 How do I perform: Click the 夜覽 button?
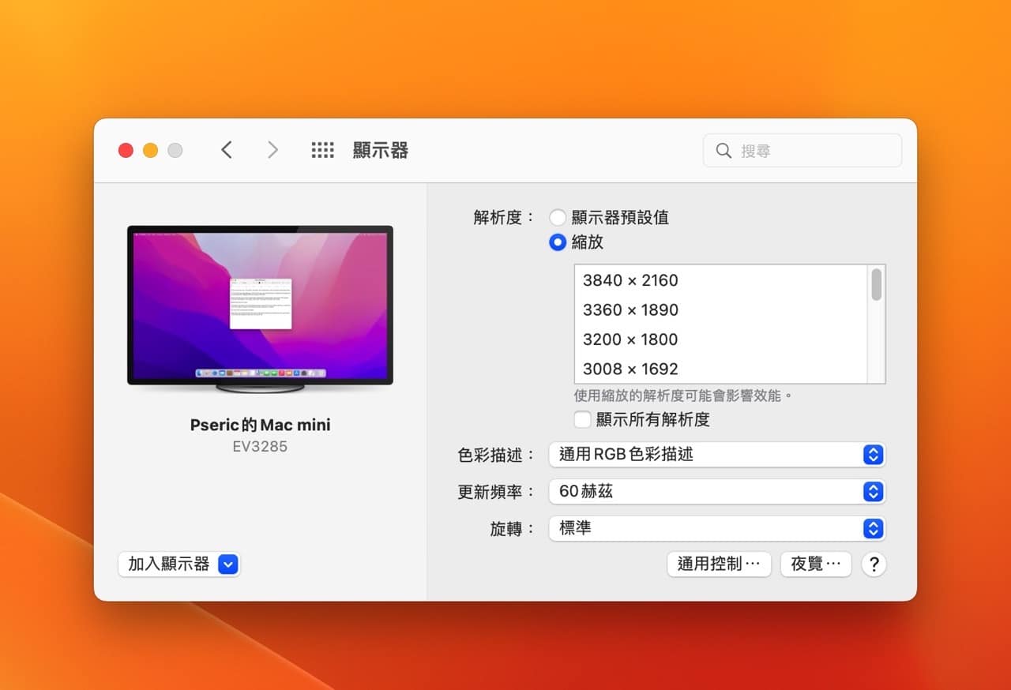[816, 564]
